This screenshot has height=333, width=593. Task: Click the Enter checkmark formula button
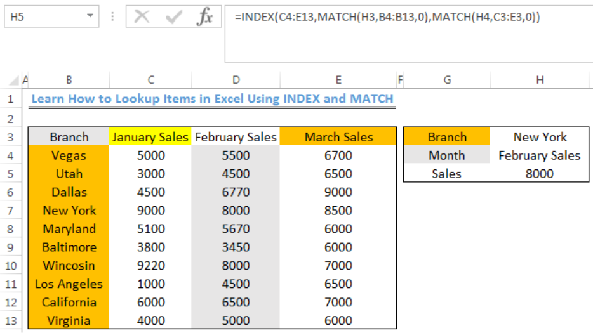[173, 16]
